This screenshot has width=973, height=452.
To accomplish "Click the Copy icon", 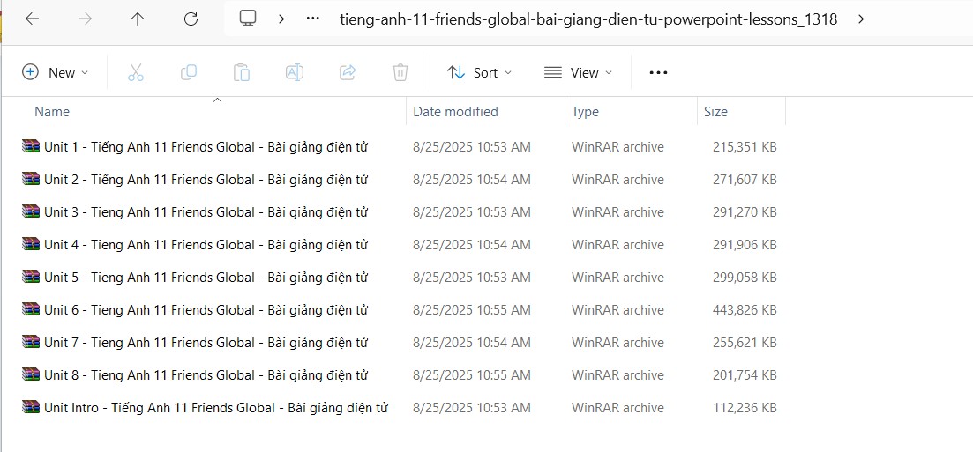I will click(189, 72).
